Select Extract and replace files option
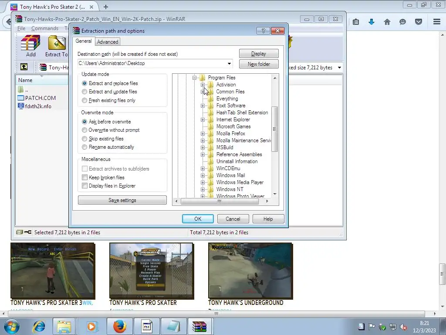446x335 pixels. (110, 83)
